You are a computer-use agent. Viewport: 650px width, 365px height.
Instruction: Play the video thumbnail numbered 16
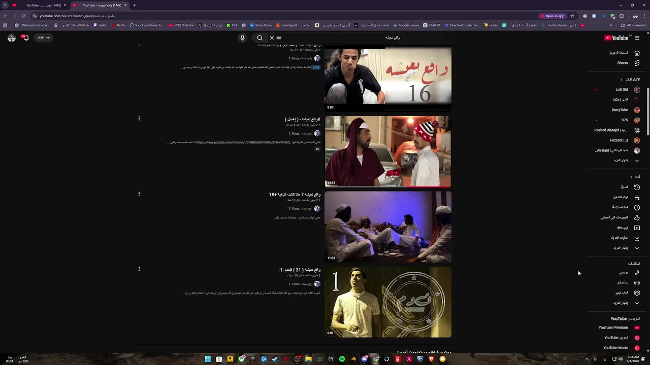[388, 79]
